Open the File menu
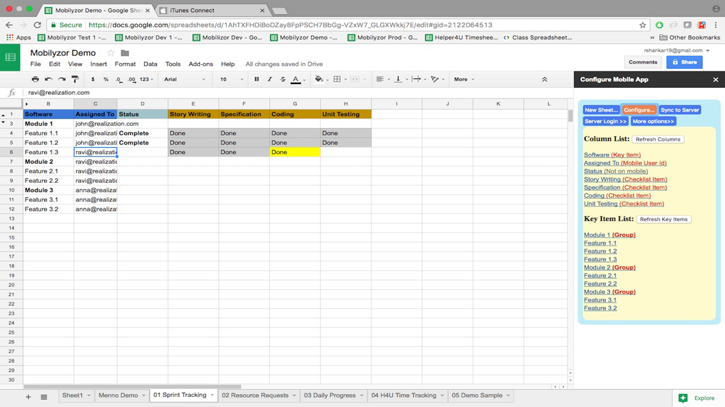 coord(36,64)
